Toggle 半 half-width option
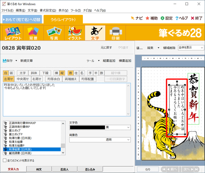205x173 pixels. tap(96, 73)
